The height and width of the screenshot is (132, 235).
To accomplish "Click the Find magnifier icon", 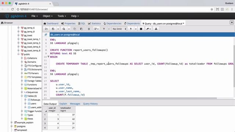I will 64,29.
